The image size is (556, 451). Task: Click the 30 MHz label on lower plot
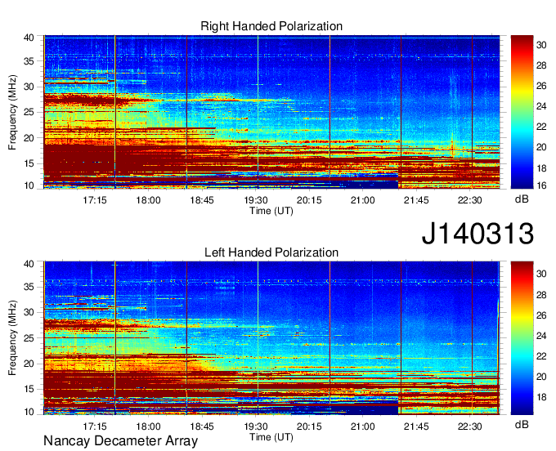(29, 312)
